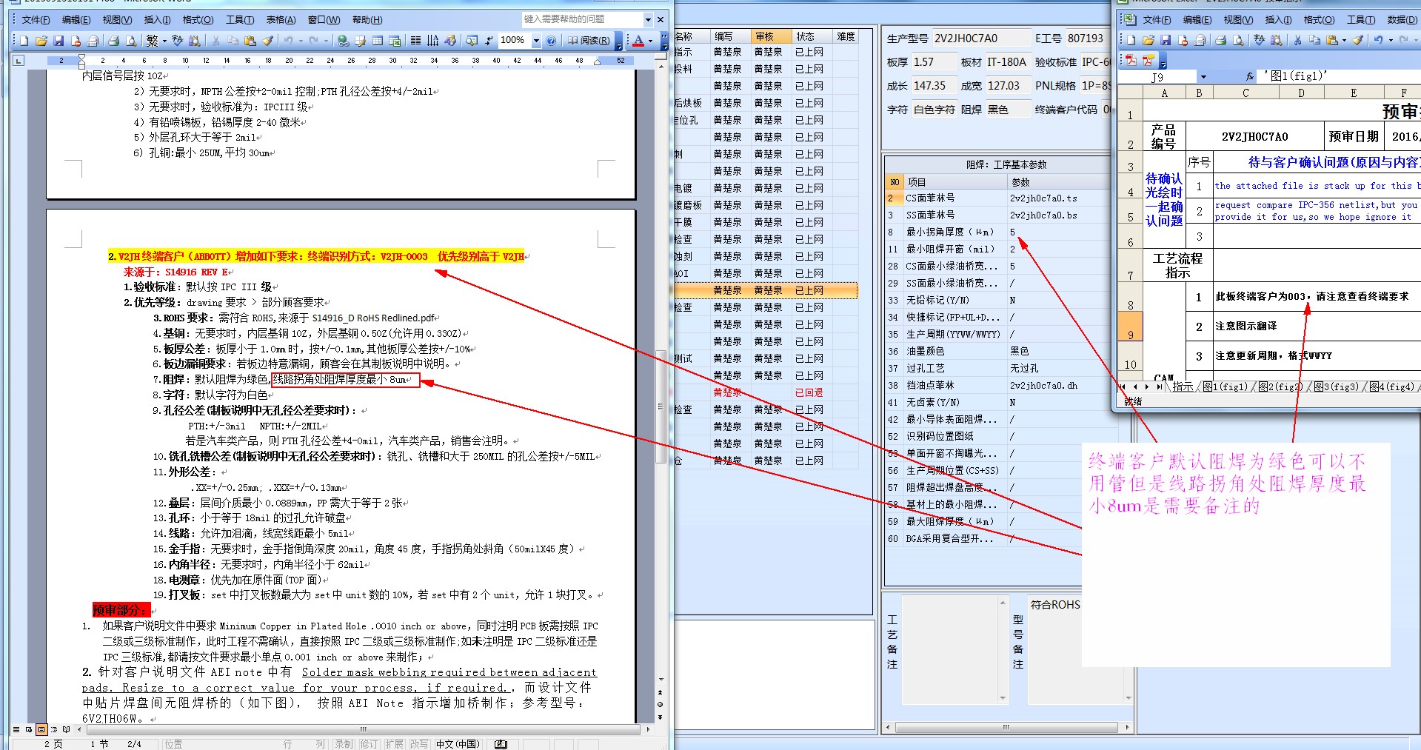Open the 表格(A) menu in Word
The image size is (1421, 750).
pyautogui.click(x=281, y=20)
